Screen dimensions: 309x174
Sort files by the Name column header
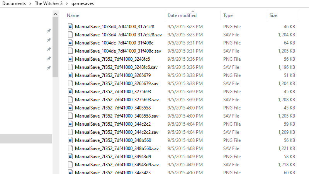pos(73,15)
